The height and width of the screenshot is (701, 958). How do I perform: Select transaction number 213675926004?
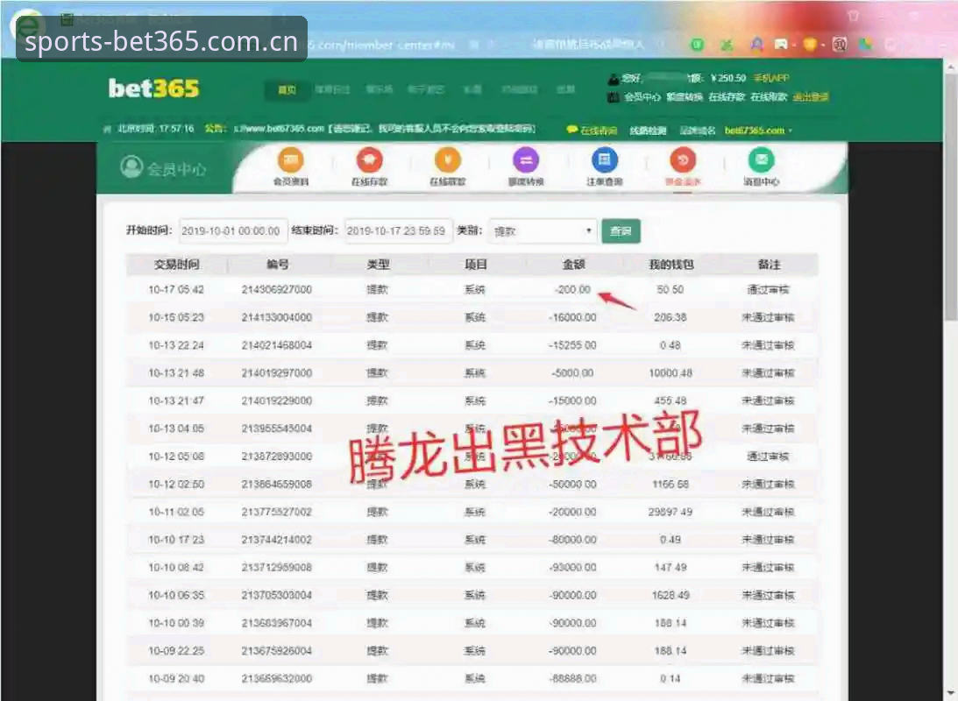277,651
